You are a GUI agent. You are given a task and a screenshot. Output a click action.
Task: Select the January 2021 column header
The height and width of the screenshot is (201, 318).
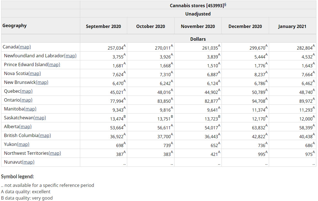(292, 27)
